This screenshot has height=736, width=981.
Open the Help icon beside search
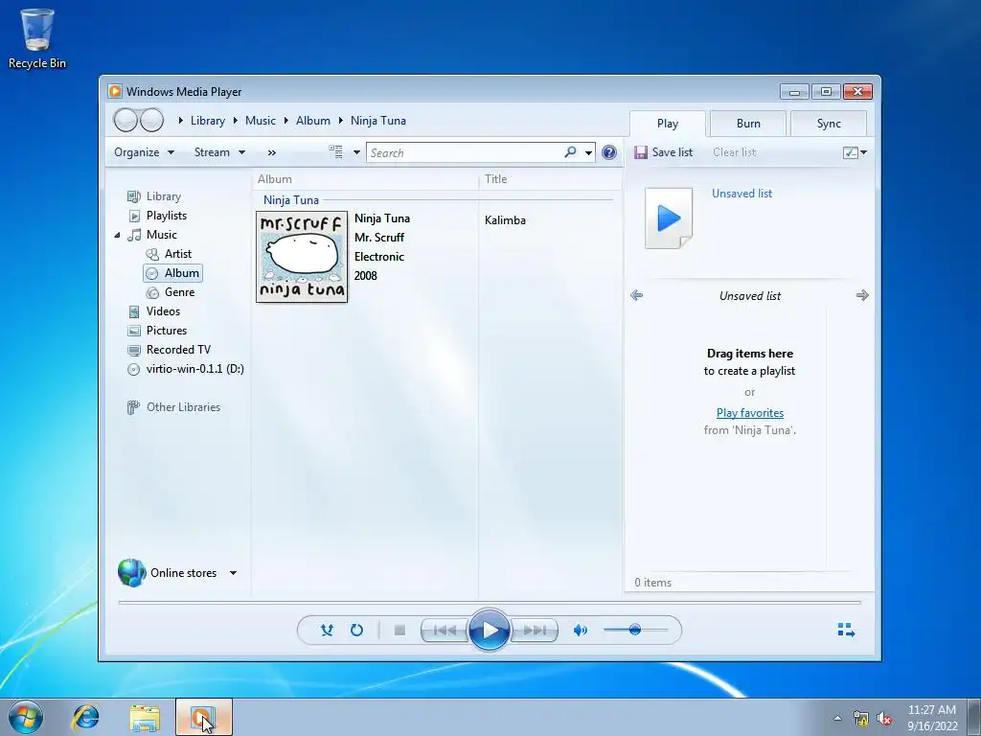(608, 152)
